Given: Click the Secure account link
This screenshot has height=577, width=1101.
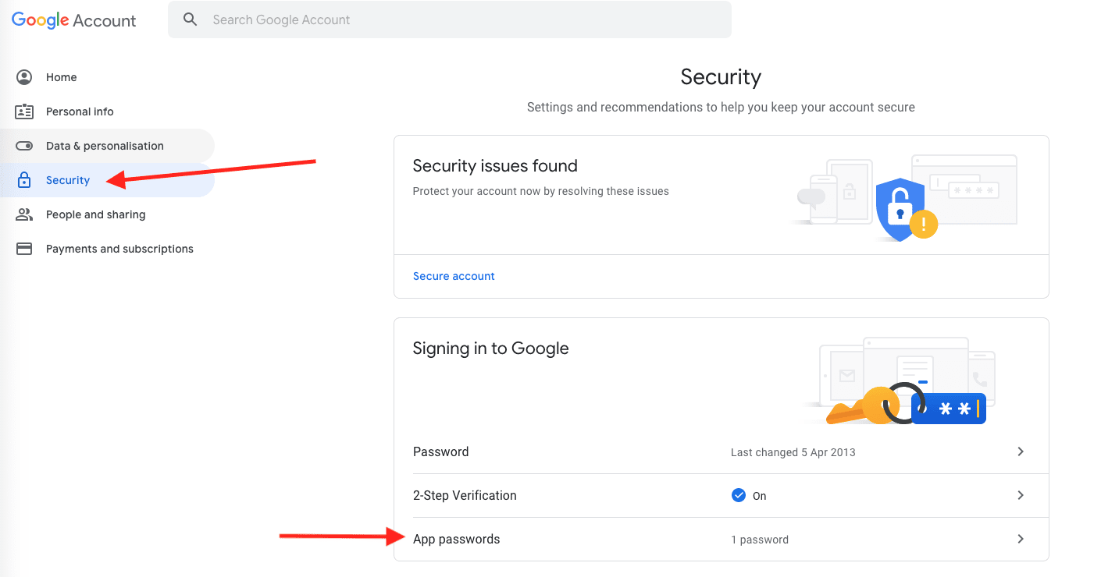Looking at the screenshot, I should click(454, 276).
